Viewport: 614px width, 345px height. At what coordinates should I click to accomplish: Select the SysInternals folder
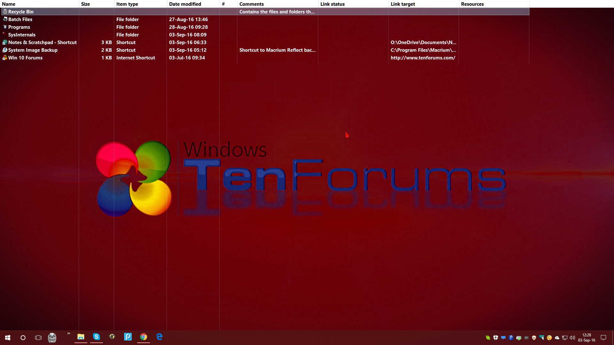coord(22,35)
